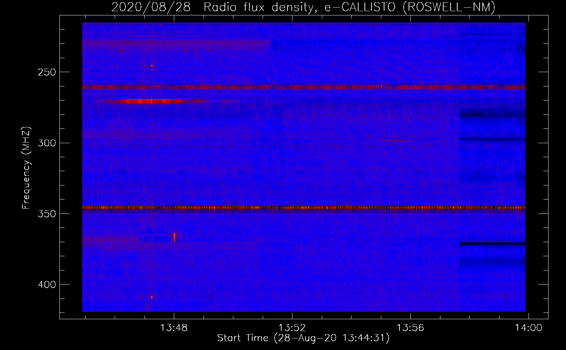566x350 pixels.
Task: Click the plot title text "Radio flux density, e-CALLISTO (ROSWELL-NM)"
Action: [x=349, y=7]
